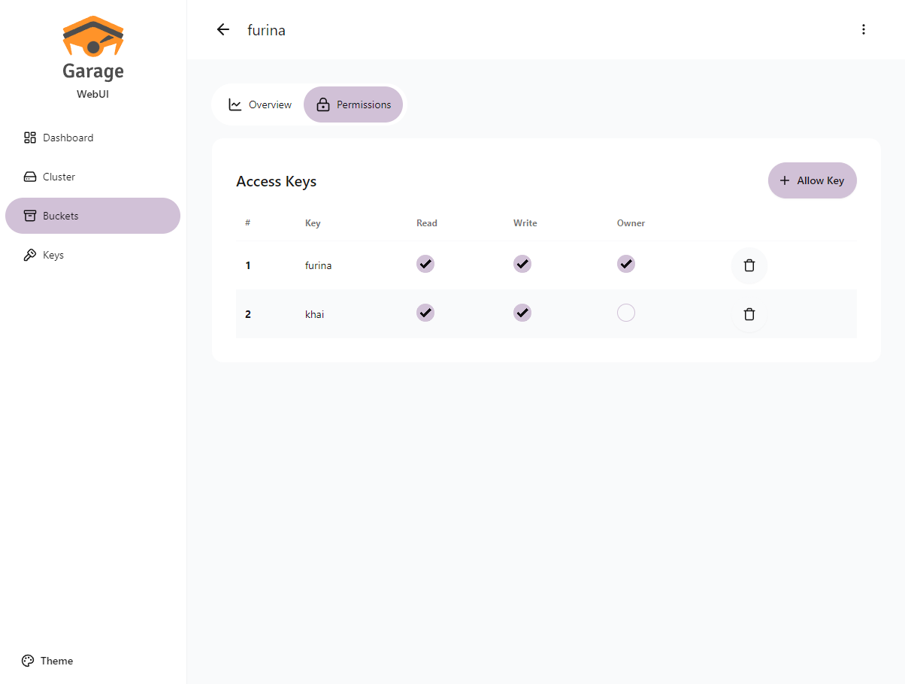This screenshot has width=905, height=684.
Task: Click the khai key name in table
Action: coord(314,314)
